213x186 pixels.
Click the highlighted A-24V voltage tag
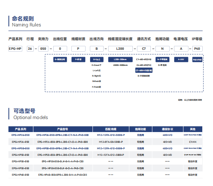click(181, 59)
